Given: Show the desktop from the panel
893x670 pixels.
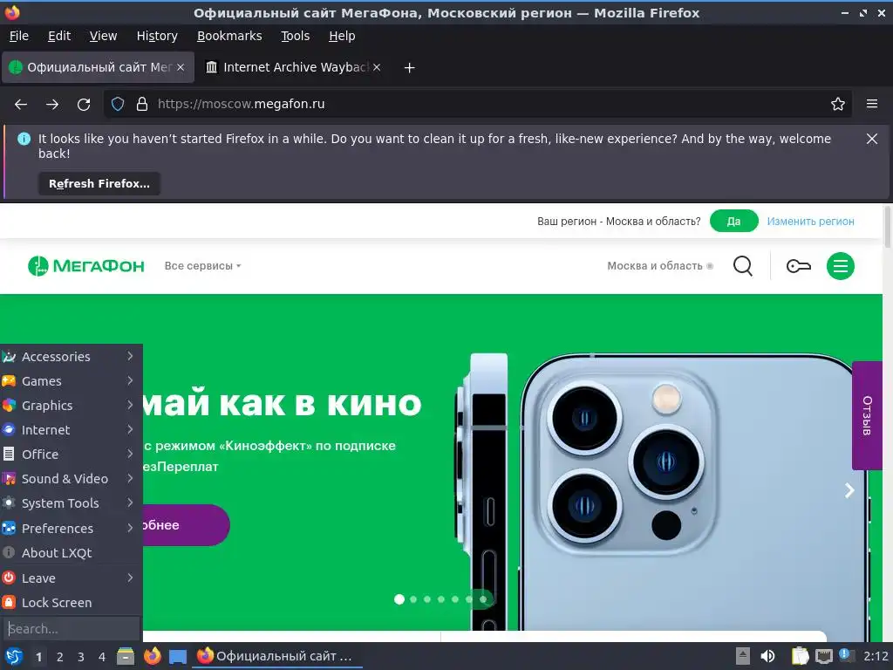Looking at the screenshot, I should [x=178, y=657].
